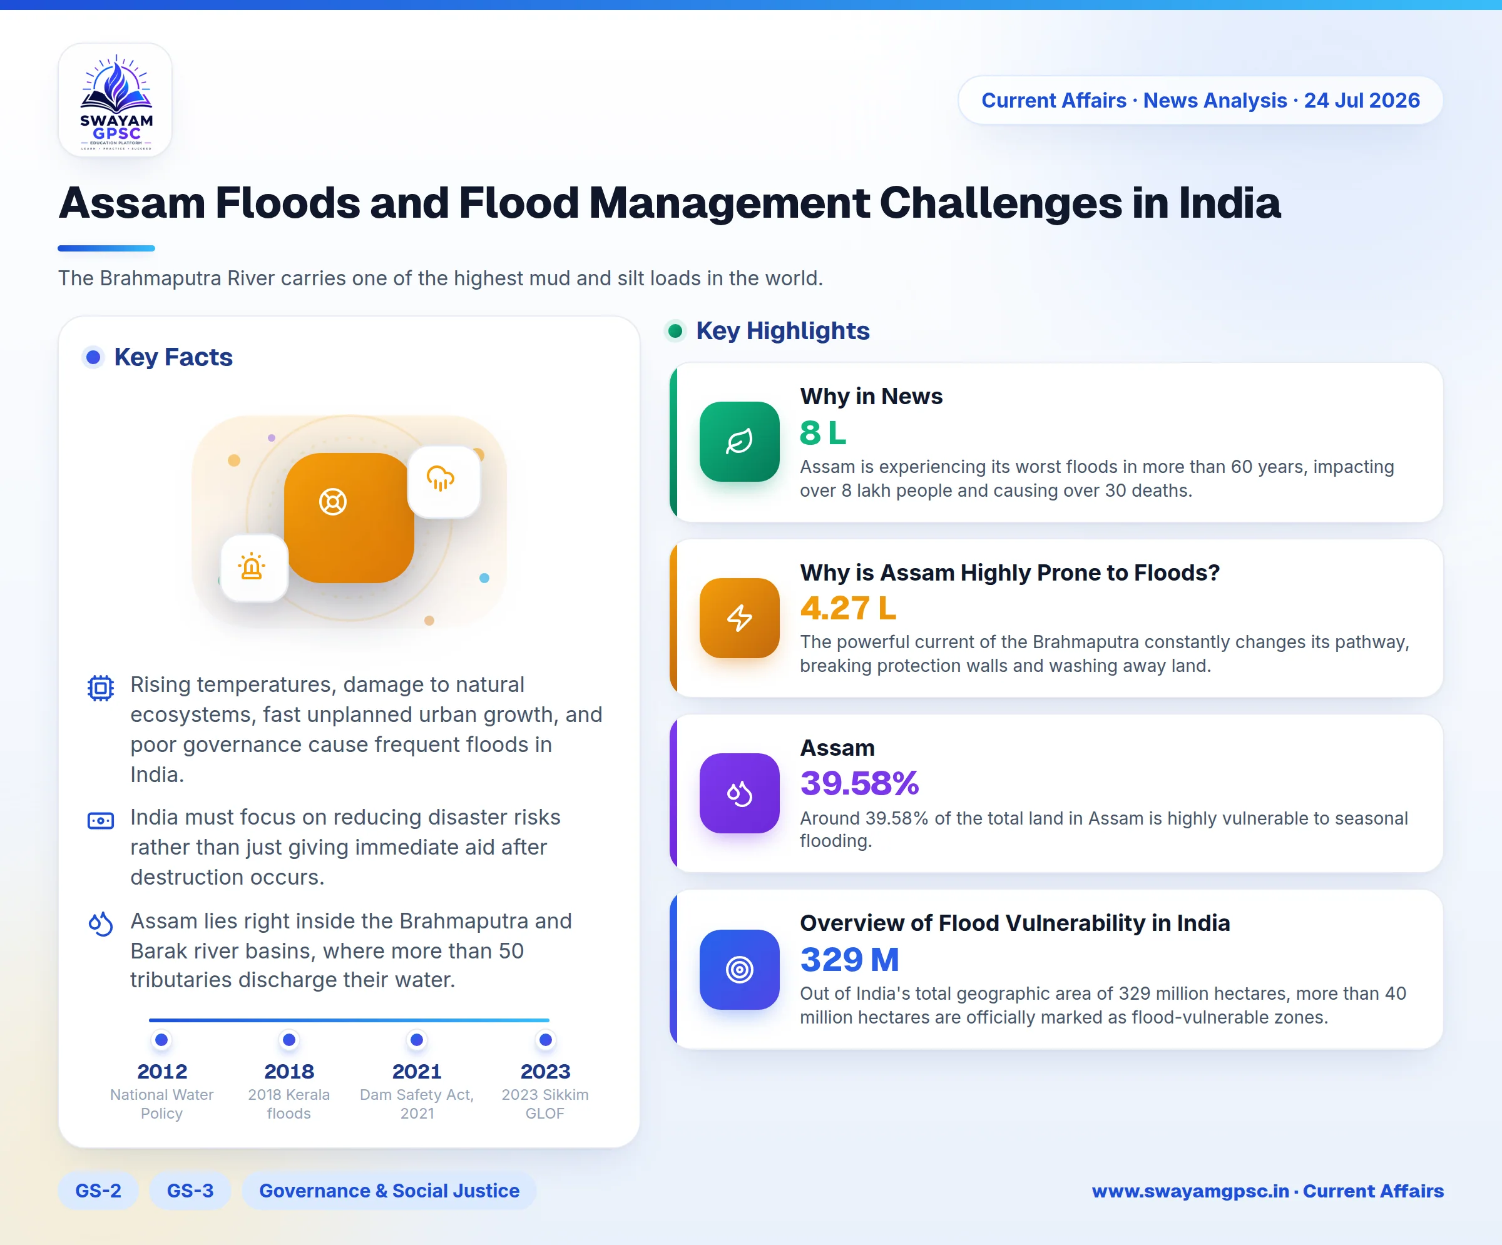Screen dimensions: 1502x1245
Task: Click the Why in News heading
Action: click(x=871, y=396)
